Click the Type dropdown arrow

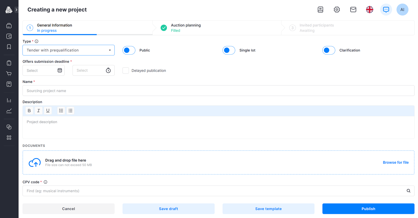[110, 50]
